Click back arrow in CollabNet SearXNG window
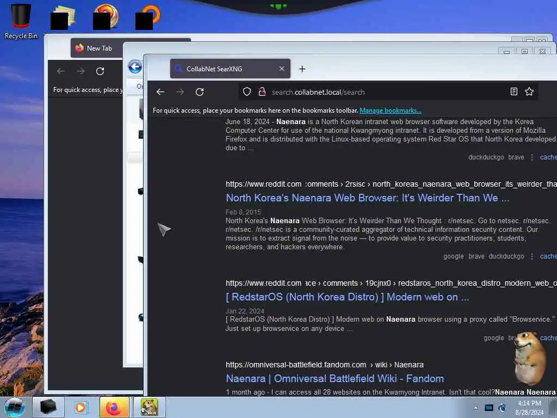Screen dimensions: 557x418 pos(160,92)
